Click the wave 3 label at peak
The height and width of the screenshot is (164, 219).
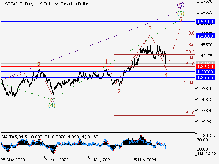tap(150, 28)
